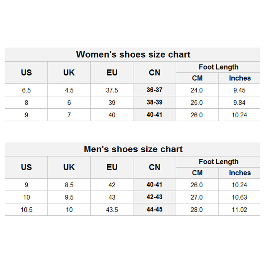Click the "Women's shoes size chart" title
The height and width of the screenshot is (266, 266).
(133, 55)
